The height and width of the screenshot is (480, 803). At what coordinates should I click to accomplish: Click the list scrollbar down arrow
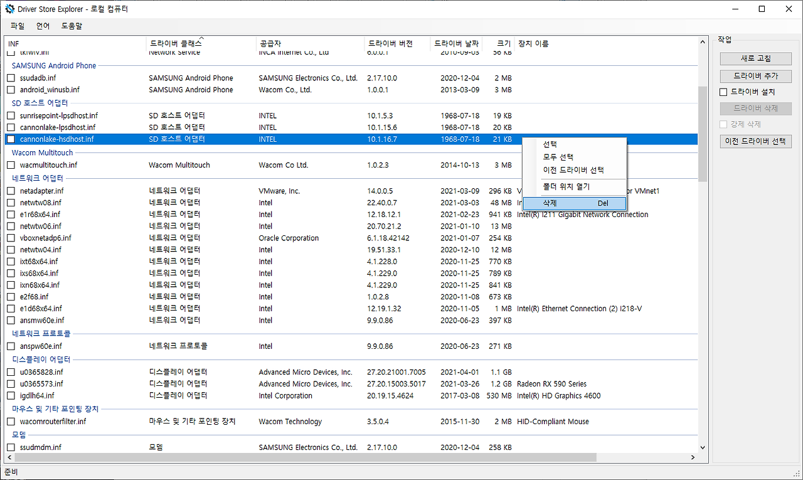click(703, 448)
